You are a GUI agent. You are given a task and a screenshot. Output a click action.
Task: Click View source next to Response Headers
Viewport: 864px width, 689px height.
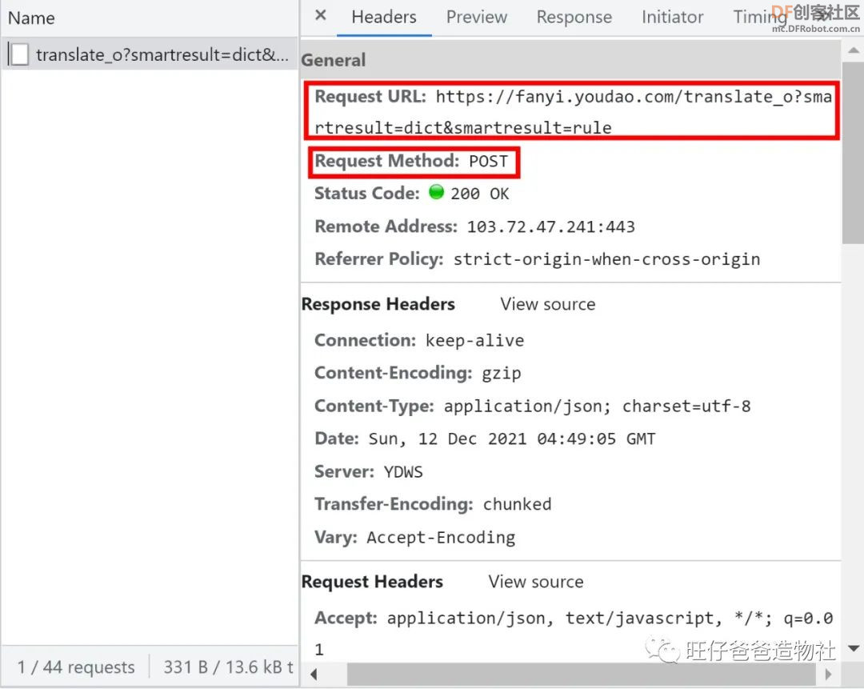point(548,304)
